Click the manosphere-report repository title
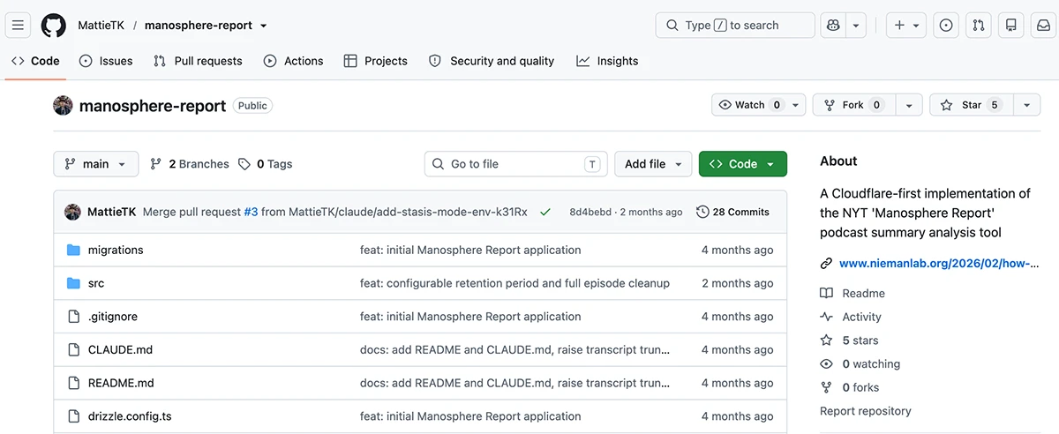 click(153, 106)
